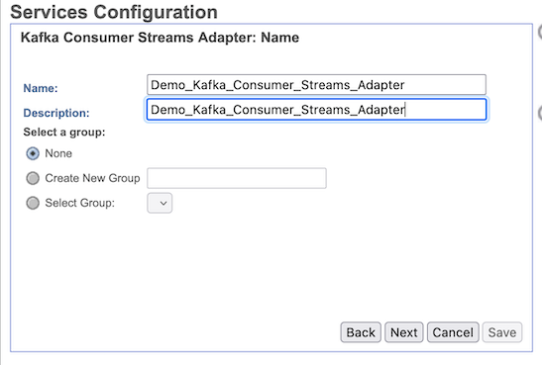Click the greyed-out Save button

click(x=502, y=332)
